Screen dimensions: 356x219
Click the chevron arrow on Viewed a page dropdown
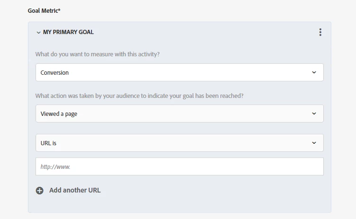(x=314, y=114)
